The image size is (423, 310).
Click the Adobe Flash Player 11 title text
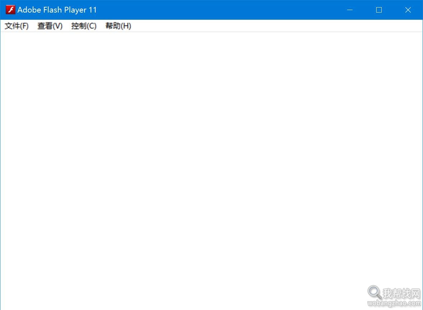click(x=57, y=10)
